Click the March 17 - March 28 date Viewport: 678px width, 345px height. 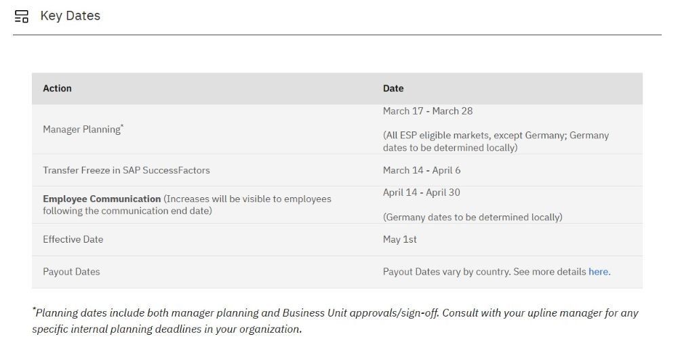point(428,111)
